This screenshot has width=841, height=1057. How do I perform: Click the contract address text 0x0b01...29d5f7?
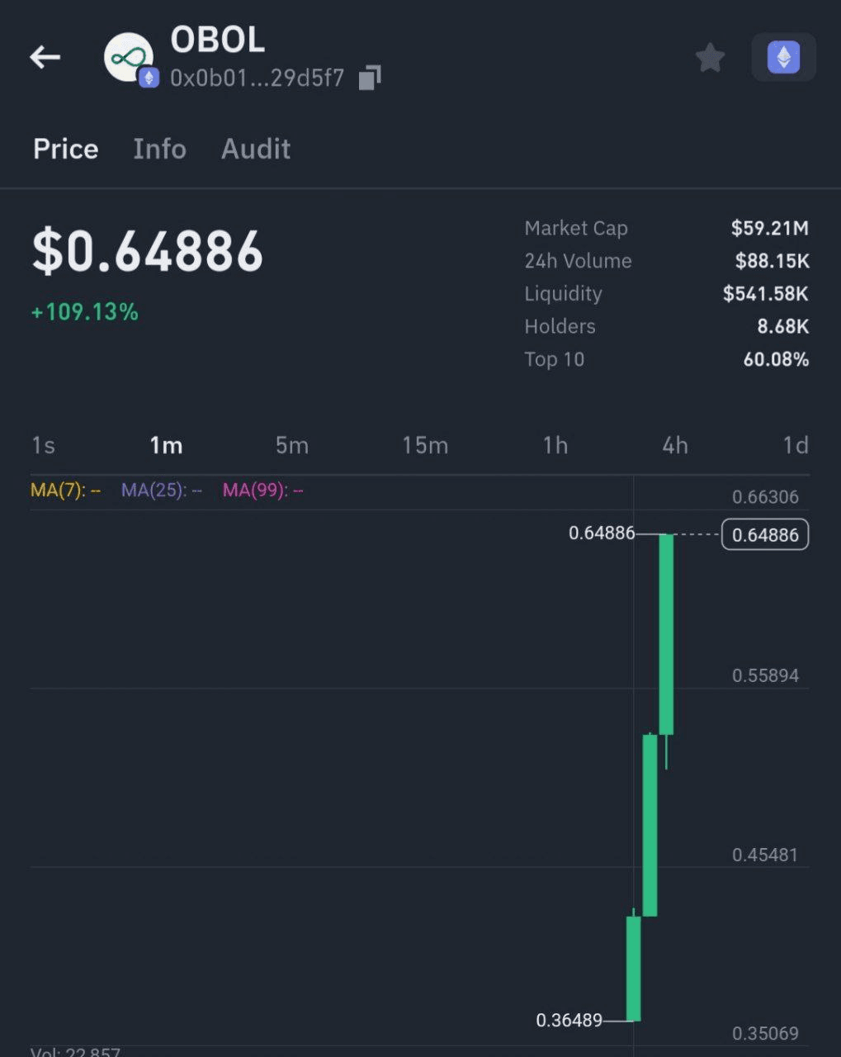[257, 78]
